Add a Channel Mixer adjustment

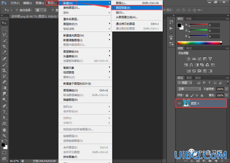(207, 65)
